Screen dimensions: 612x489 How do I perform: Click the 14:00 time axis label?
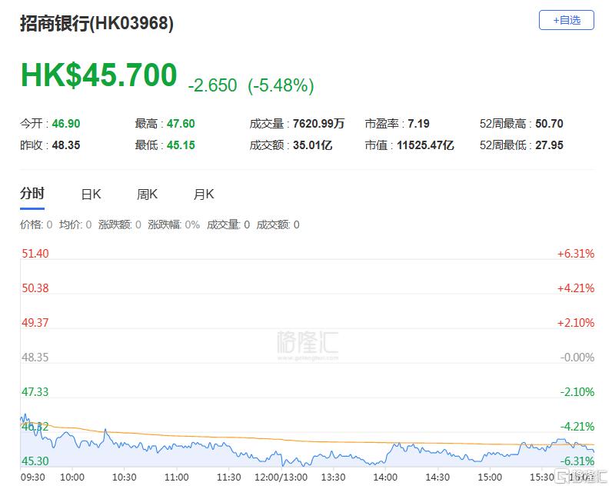point(386,477)
